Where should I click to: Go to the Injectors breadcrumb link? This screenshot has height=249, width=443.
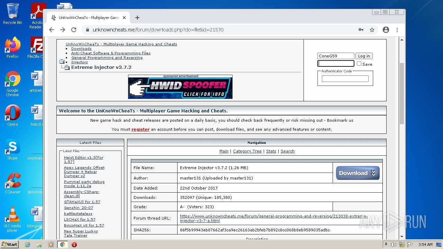tap(80, 62)
